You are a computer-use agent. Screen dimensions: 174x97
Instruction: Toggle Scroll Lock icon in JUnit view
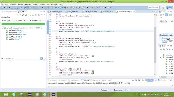point(26,15)
